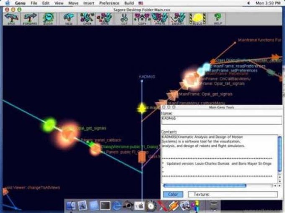This screenshot has height=213, width=285.
Task: Open the orange lightning app icon in Dock
Action: coord(174,205)
